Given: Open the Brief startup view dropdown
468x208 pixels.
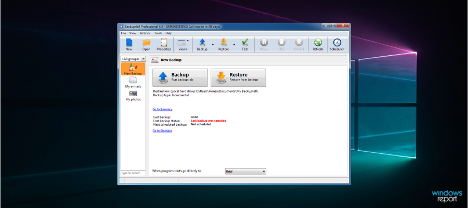Looking at the screenshot, I should [245, 171].
